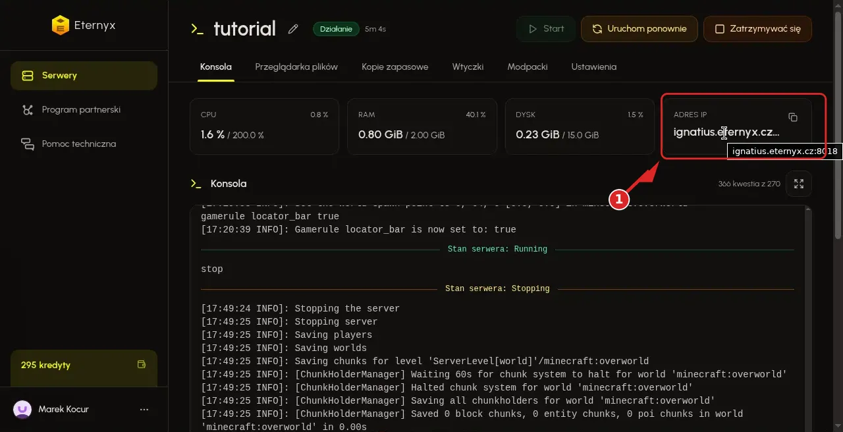This screenshot has width=843, height=432.
Task: Click 'Stan serwera: Stopping' status line
Action: coord(497,289)
